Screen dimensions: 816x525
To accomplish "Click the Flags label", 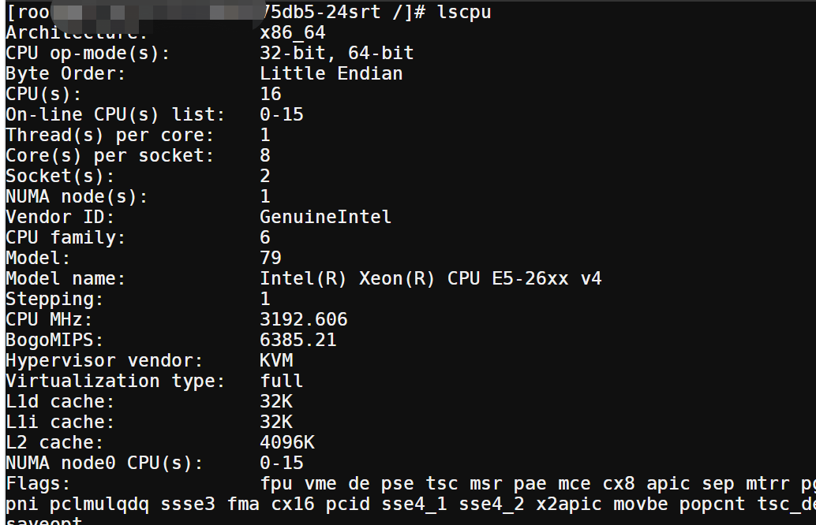I will 38,483.
